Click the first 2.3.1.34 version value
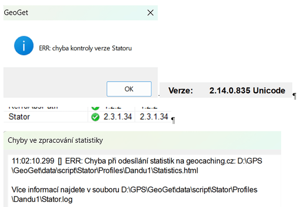 [x=118, y=117]
